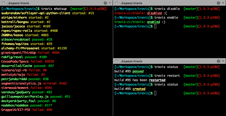The image size is (226, 116).
Task: Open gear settings in bottom-right terminal pane
Action: 218,61
